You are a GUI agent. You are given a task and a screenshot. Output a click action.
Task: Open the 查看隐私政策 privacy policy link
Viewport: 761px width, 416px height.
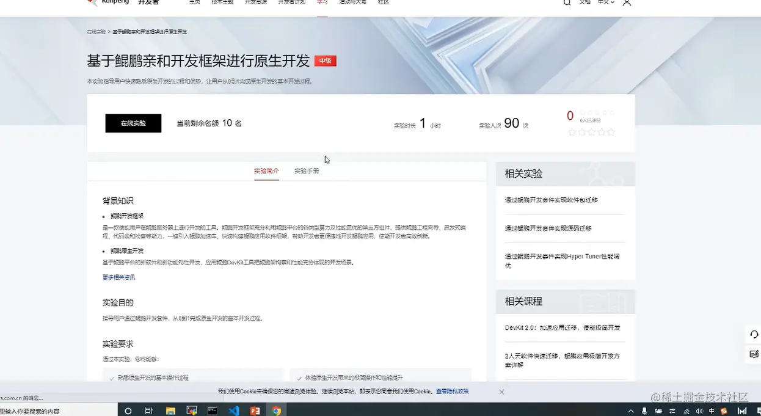451,391
